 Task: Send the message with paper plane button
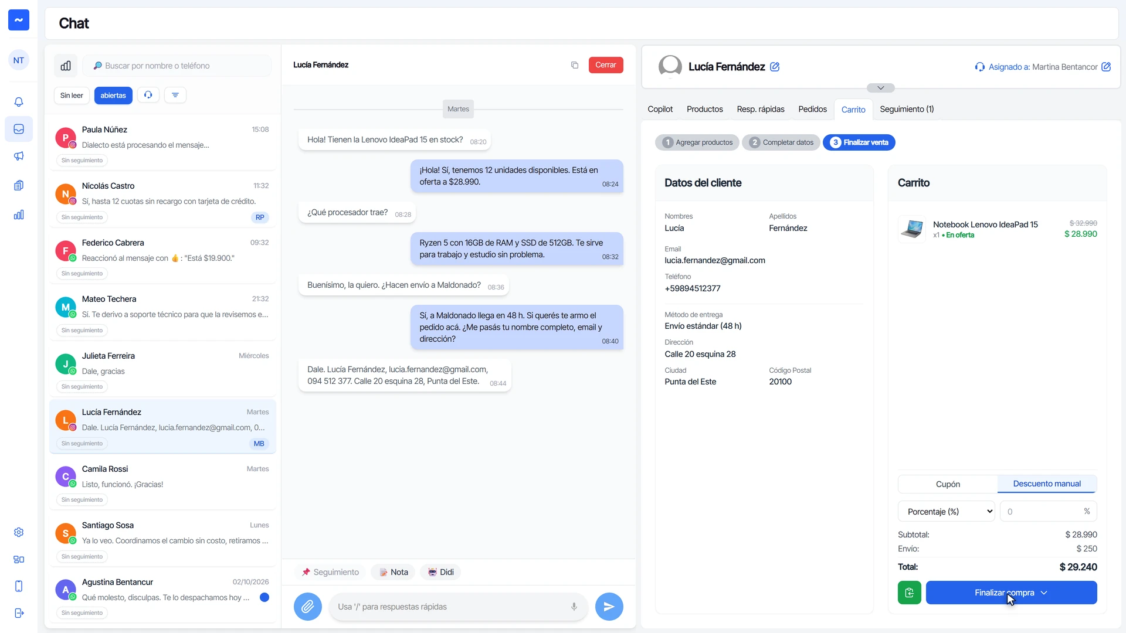(609, 607)
